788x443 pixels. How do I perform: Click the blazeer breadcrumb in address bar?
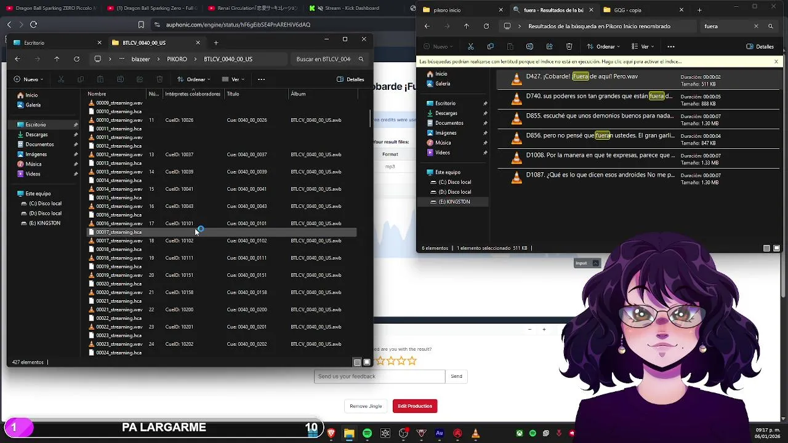coord(141,59)
